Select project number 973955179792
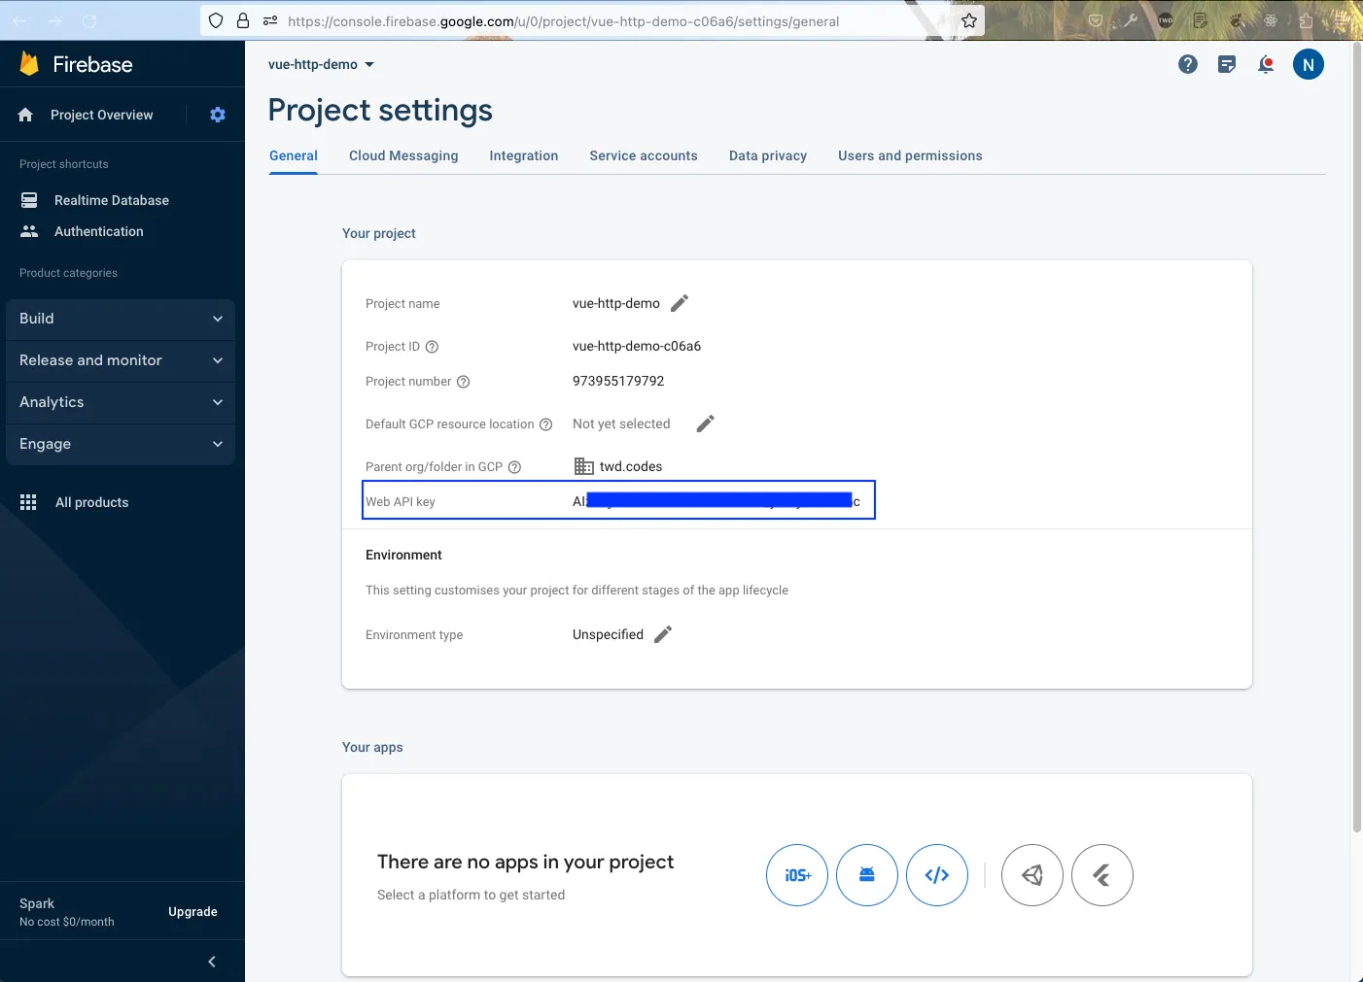 point(618,381)
